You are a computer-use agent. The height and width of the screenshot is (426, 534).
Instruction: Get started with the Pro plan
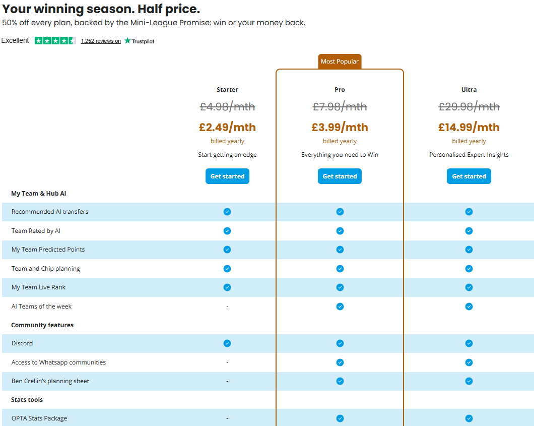(340, 176)
